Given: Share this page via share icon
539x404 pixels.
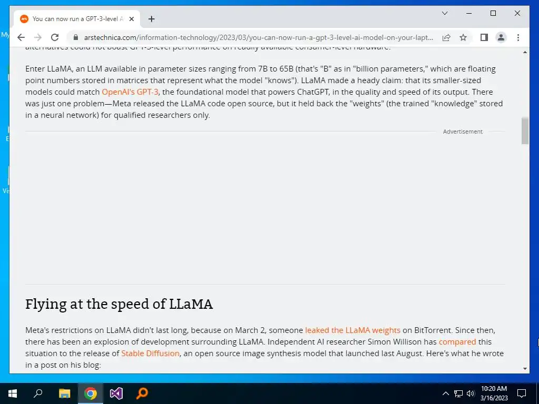Looking at the screenshot, I should pos(446,37).
